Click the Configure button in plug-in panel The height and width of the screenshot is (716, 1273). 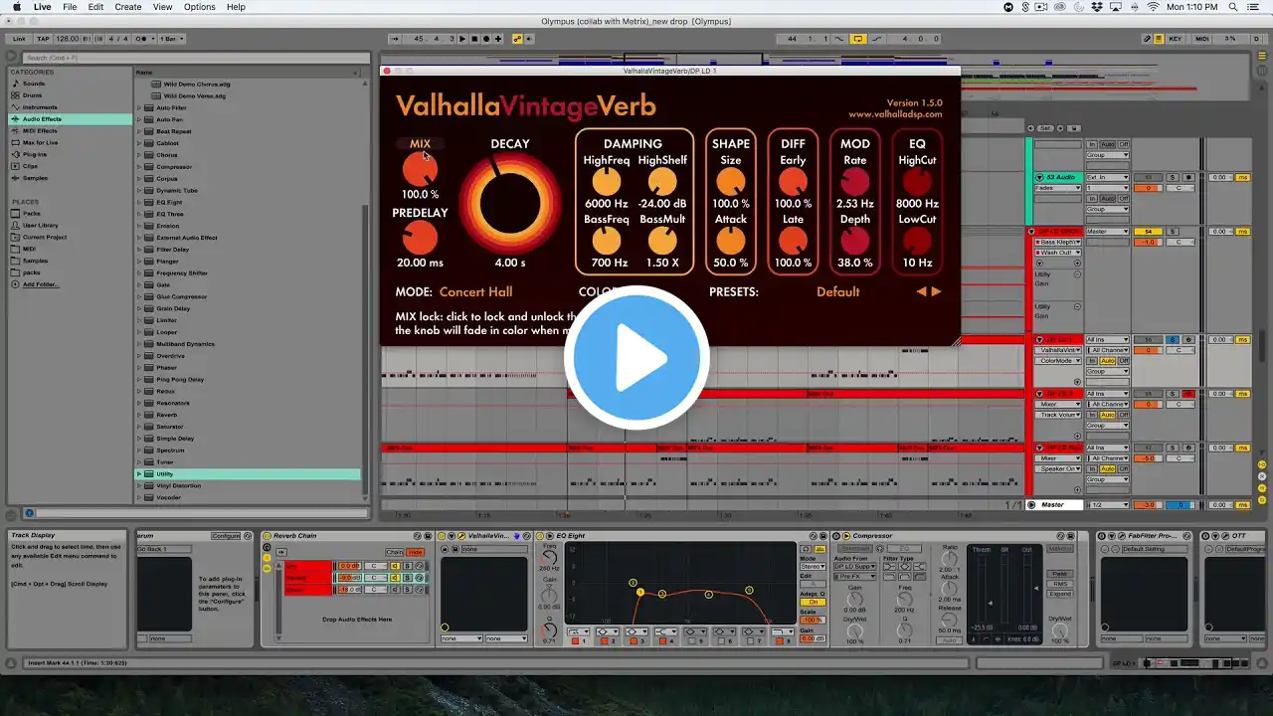(x=226, y=536)
